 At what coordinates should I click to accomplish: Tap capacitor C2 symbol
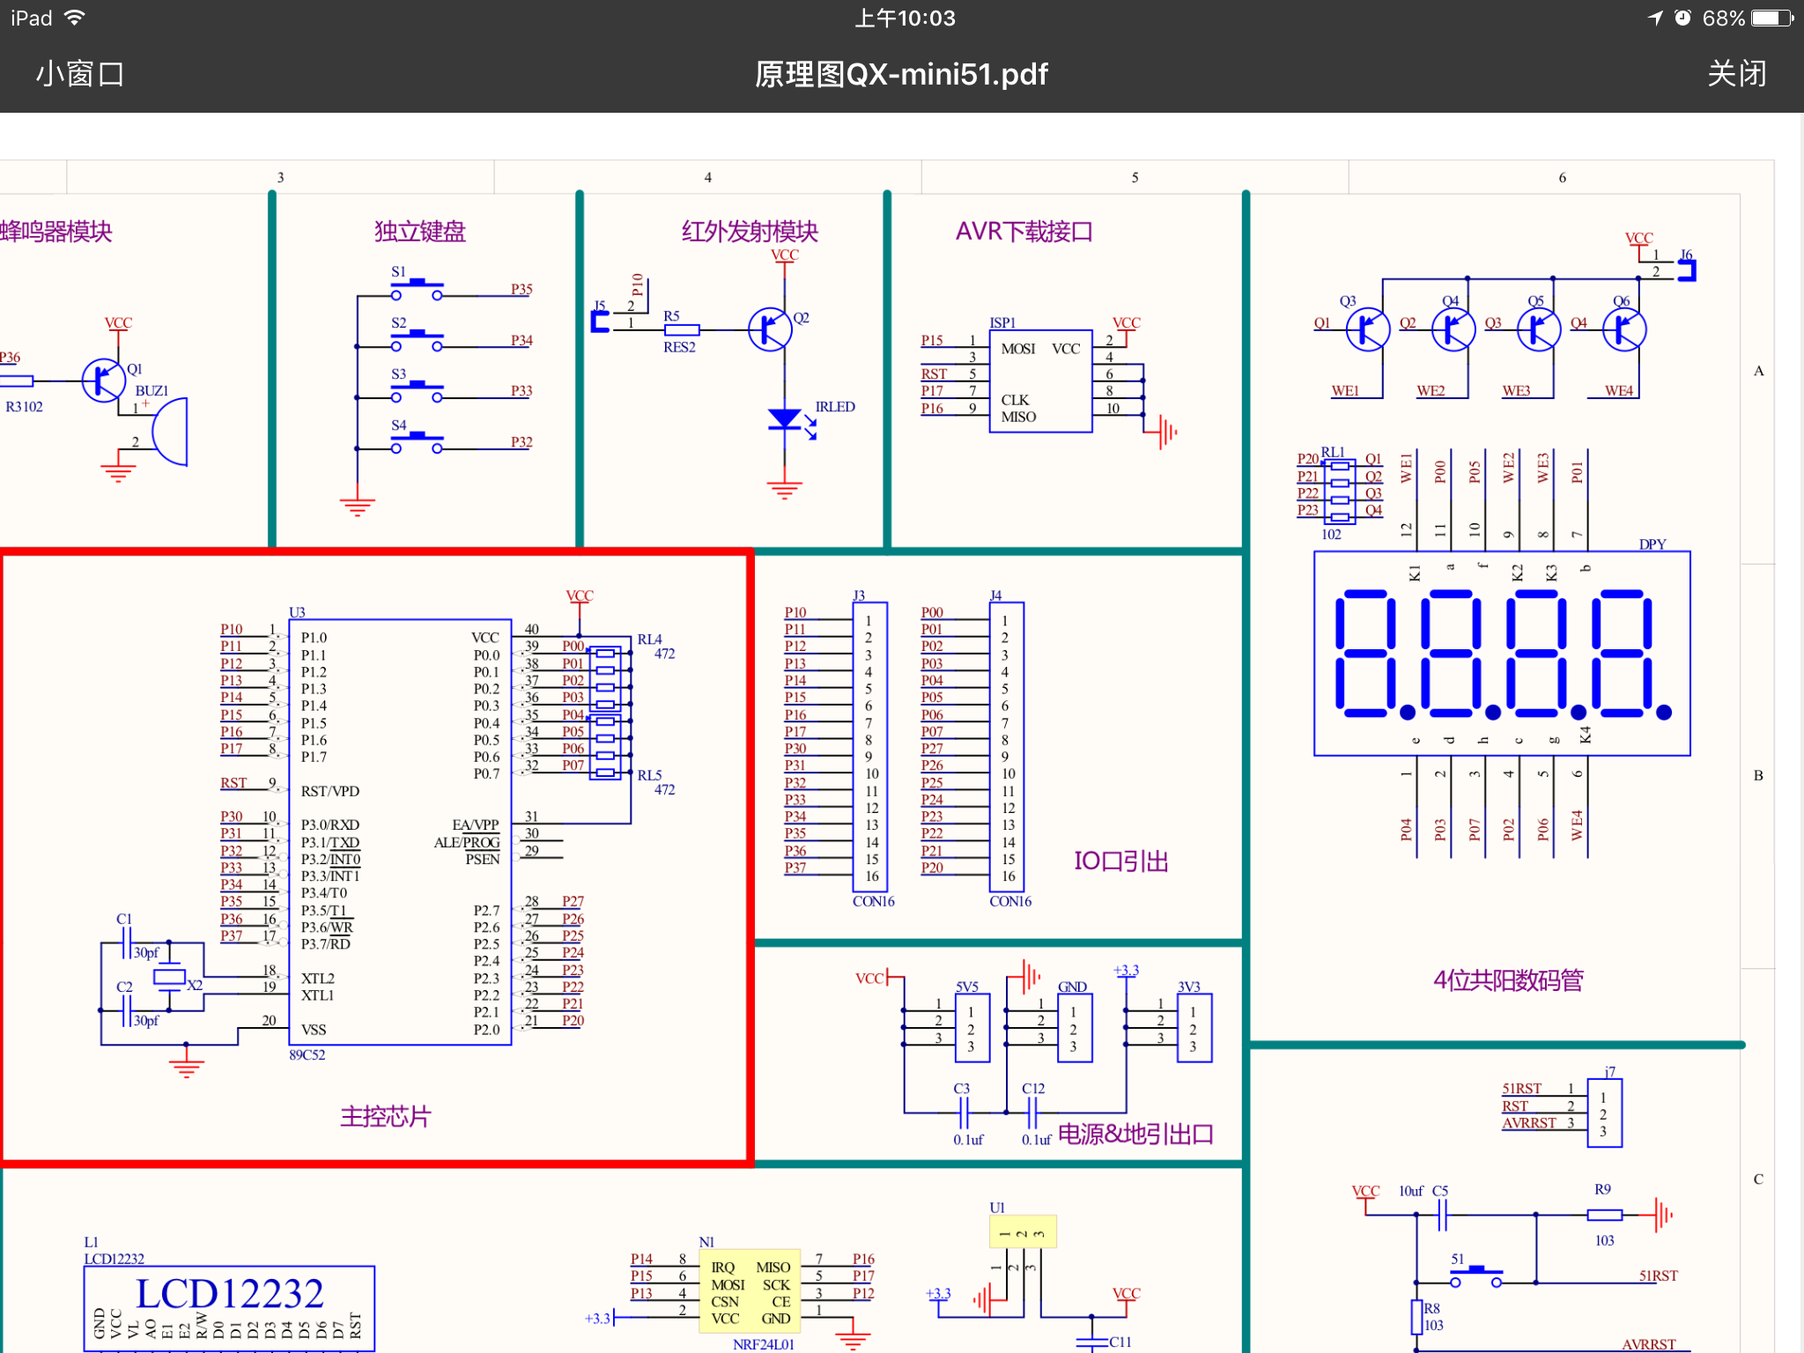pyautogui.click(x=127, y=1010)
